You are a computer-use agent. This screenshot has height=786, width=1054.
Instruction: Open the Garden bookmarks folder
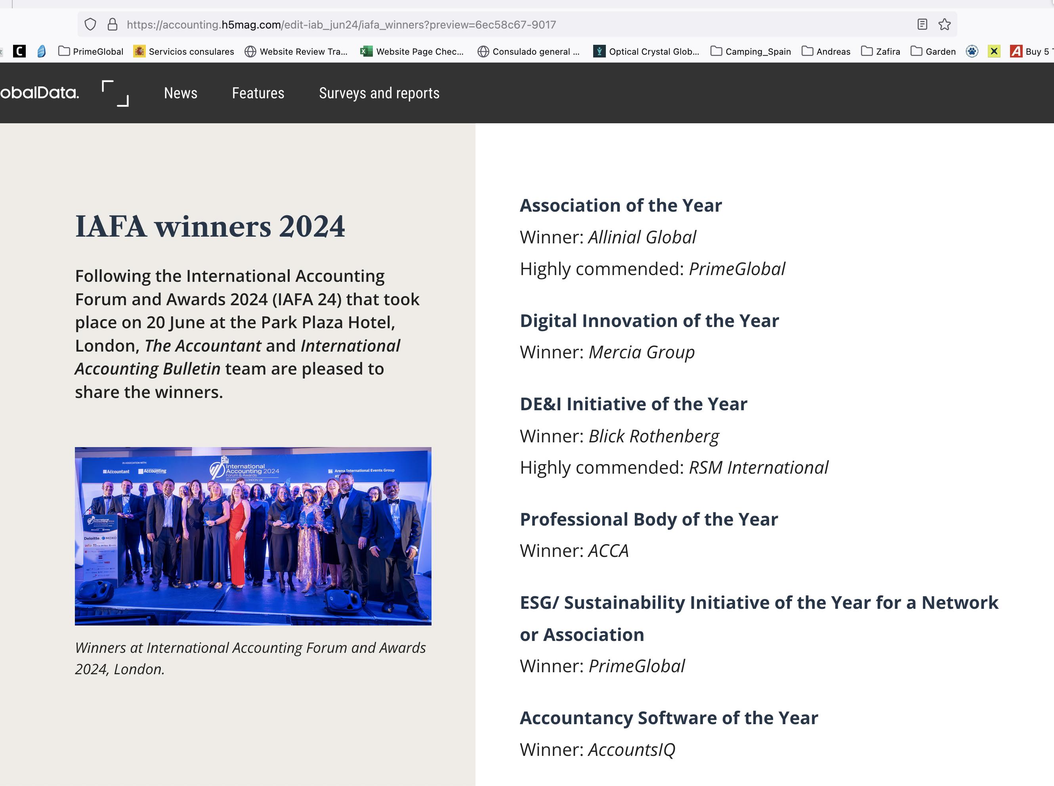933,52
